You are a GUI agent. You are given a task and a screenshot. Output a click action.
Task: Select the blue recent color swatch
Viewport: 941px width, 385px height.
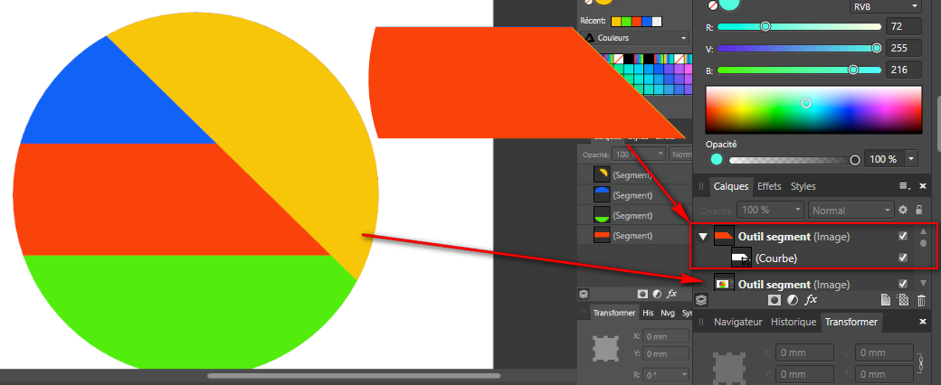tap(646, 22)
